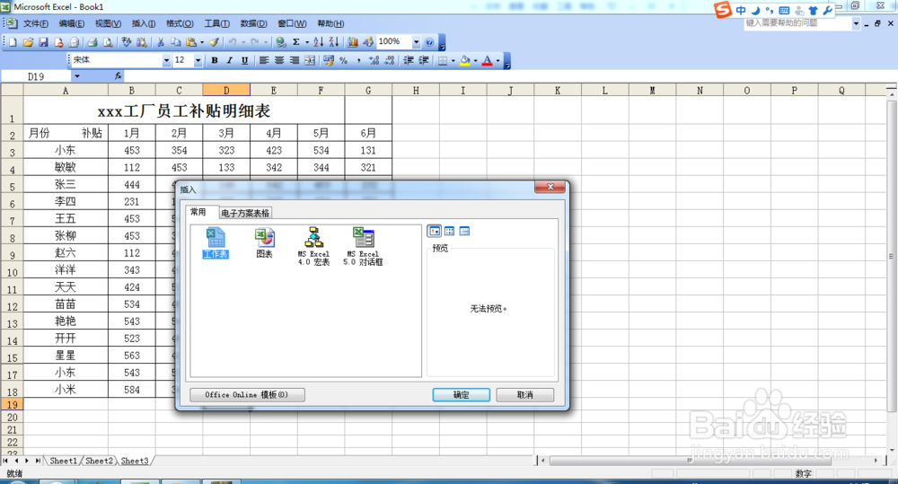
Task: Open font color dropdown arrow
Action: tap(497, 60)
